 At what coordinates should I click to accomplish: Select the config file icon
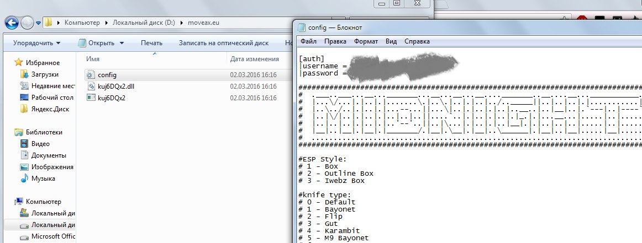(91, 74)
